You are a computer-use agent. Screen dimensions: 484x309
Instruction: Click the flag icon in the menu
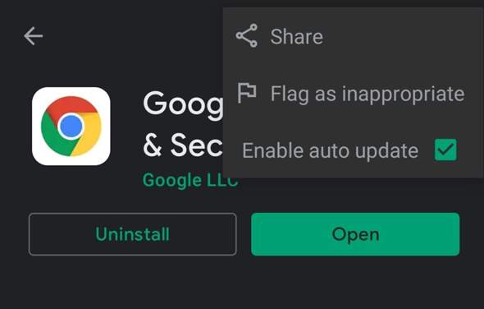coord(247,93)
